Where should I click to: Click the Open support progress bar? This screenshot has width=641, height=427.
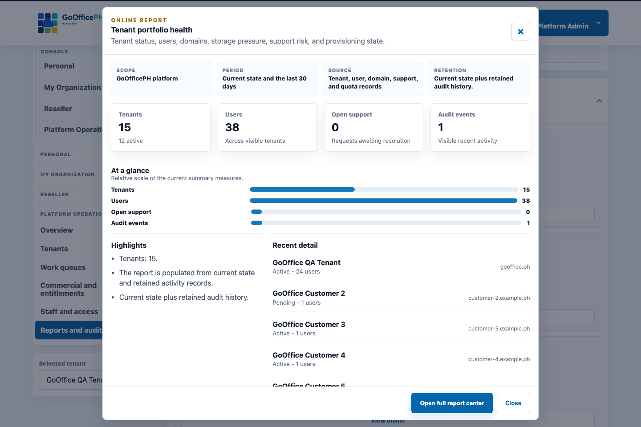click(x=385, y=212)
